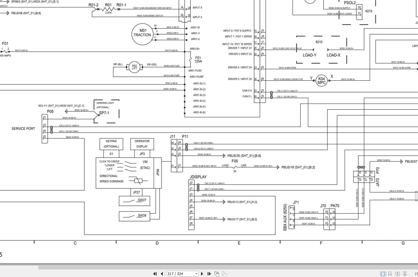The height and width of the screenshot is (277, 418).
Task: Click the F05 fuse label
Action: [x=235, y=161]
